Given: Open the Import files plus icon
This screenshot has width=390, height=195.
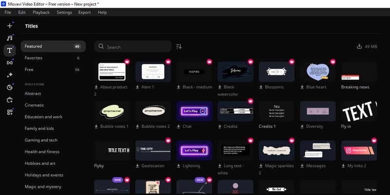Looking at the screenshot, I should coord(10,26).
